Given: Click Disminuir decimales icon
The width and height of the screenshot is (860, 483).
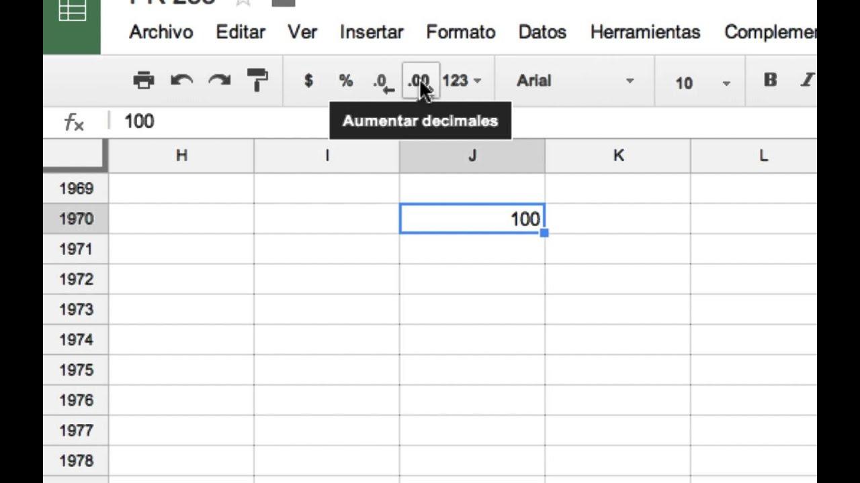Looking at the screenshot, I should 381,80.
